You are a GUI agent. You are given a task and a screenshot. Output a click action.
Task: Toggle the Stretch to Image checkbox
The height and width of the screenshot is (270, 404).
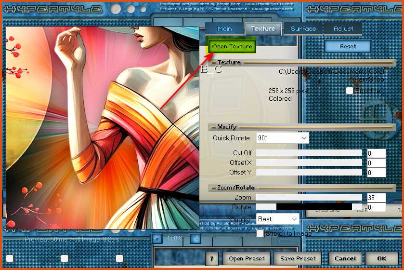point(260,233)
